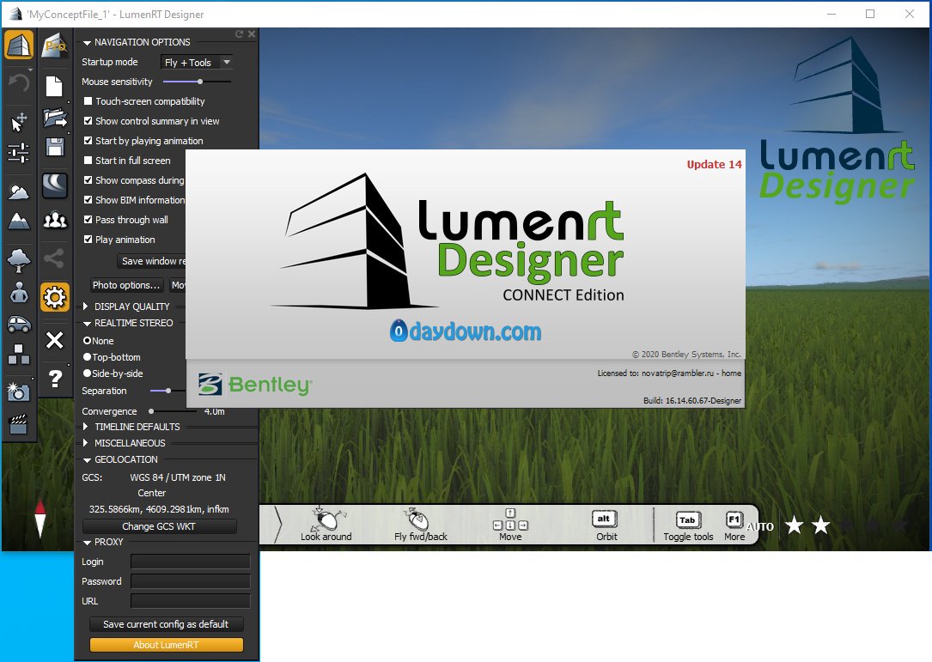Click the Save window button
The height and width of the screenshot is (662, 932).
[152, 261]
